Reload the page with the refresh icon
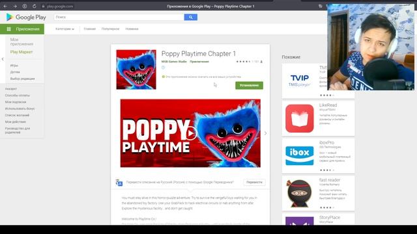 pos(35,6)
